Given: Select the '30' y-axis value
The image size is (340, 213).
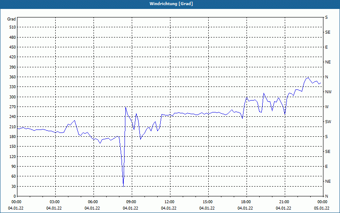Looking at the screenshot, I should [x=14, y=186].
